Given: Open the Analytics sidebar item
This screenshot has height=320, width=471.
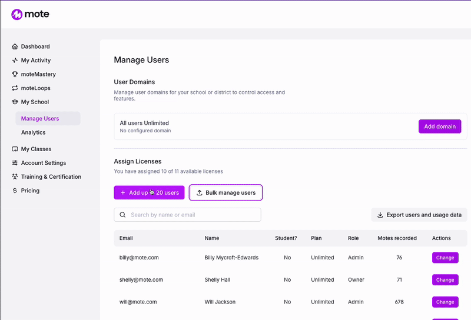Looking at the screenshot, I should click(34, 132).
